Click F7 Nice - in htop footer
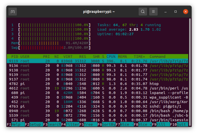This screenshot has height=134, width=198. (125, 124)
